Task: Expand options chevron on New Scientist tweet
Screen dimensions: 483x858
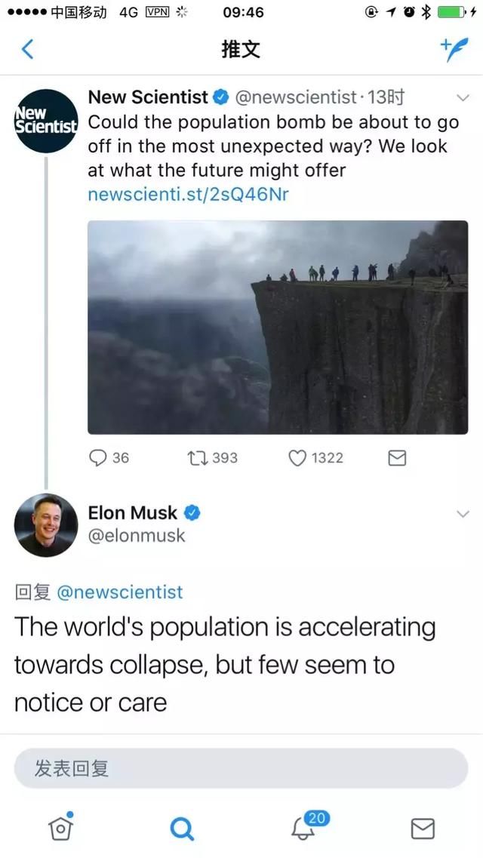Action: [x=463, y=98]
